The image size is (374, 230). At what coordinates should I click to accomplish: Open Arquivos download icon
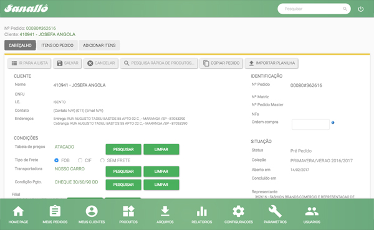tap(165, 211)
